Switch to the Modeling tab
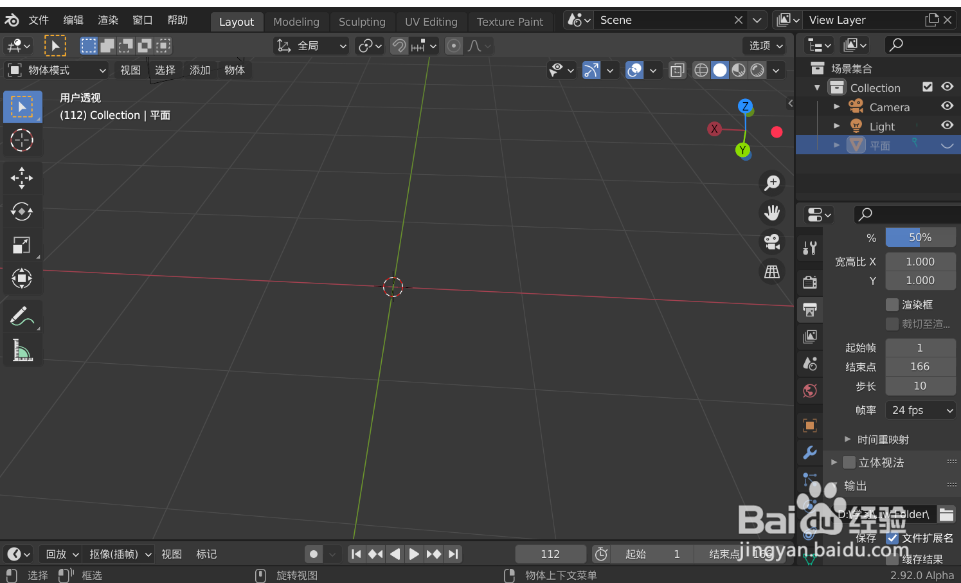Image resolution: width=961 pixels, height=583 pixels. [296, 21]
